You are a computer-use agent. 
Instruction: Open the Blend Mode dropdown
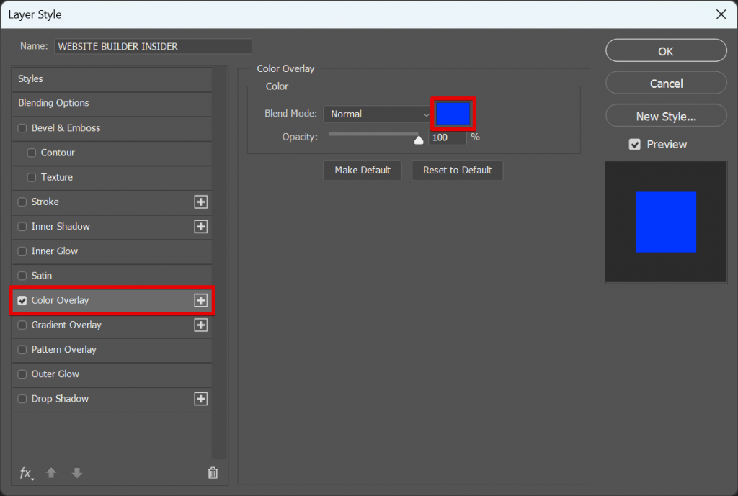click(377, 114)
